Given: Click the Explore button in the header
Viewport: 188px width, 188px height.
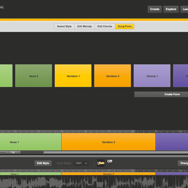Looking at the screenshot, I should click(x=171, y=9).
